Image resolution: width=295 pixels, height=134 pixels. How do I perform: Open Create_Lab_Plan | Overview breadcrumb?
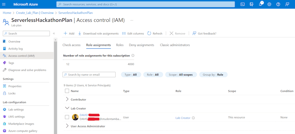[x=35, y=13]
